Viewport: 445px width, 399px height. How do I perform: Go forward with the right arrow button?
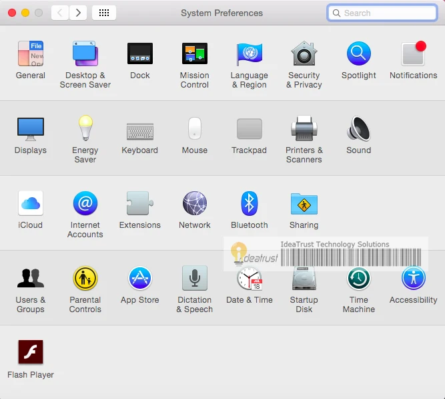(78, 13)
